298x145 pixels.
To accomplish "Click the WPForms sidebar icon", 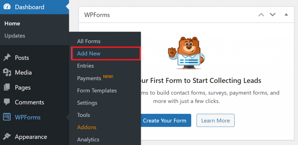I will tap(7, 117).
